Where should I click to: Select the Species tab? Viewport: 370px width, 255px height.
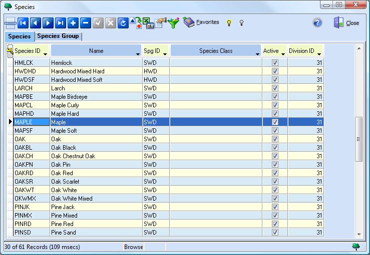coord(20,36)
